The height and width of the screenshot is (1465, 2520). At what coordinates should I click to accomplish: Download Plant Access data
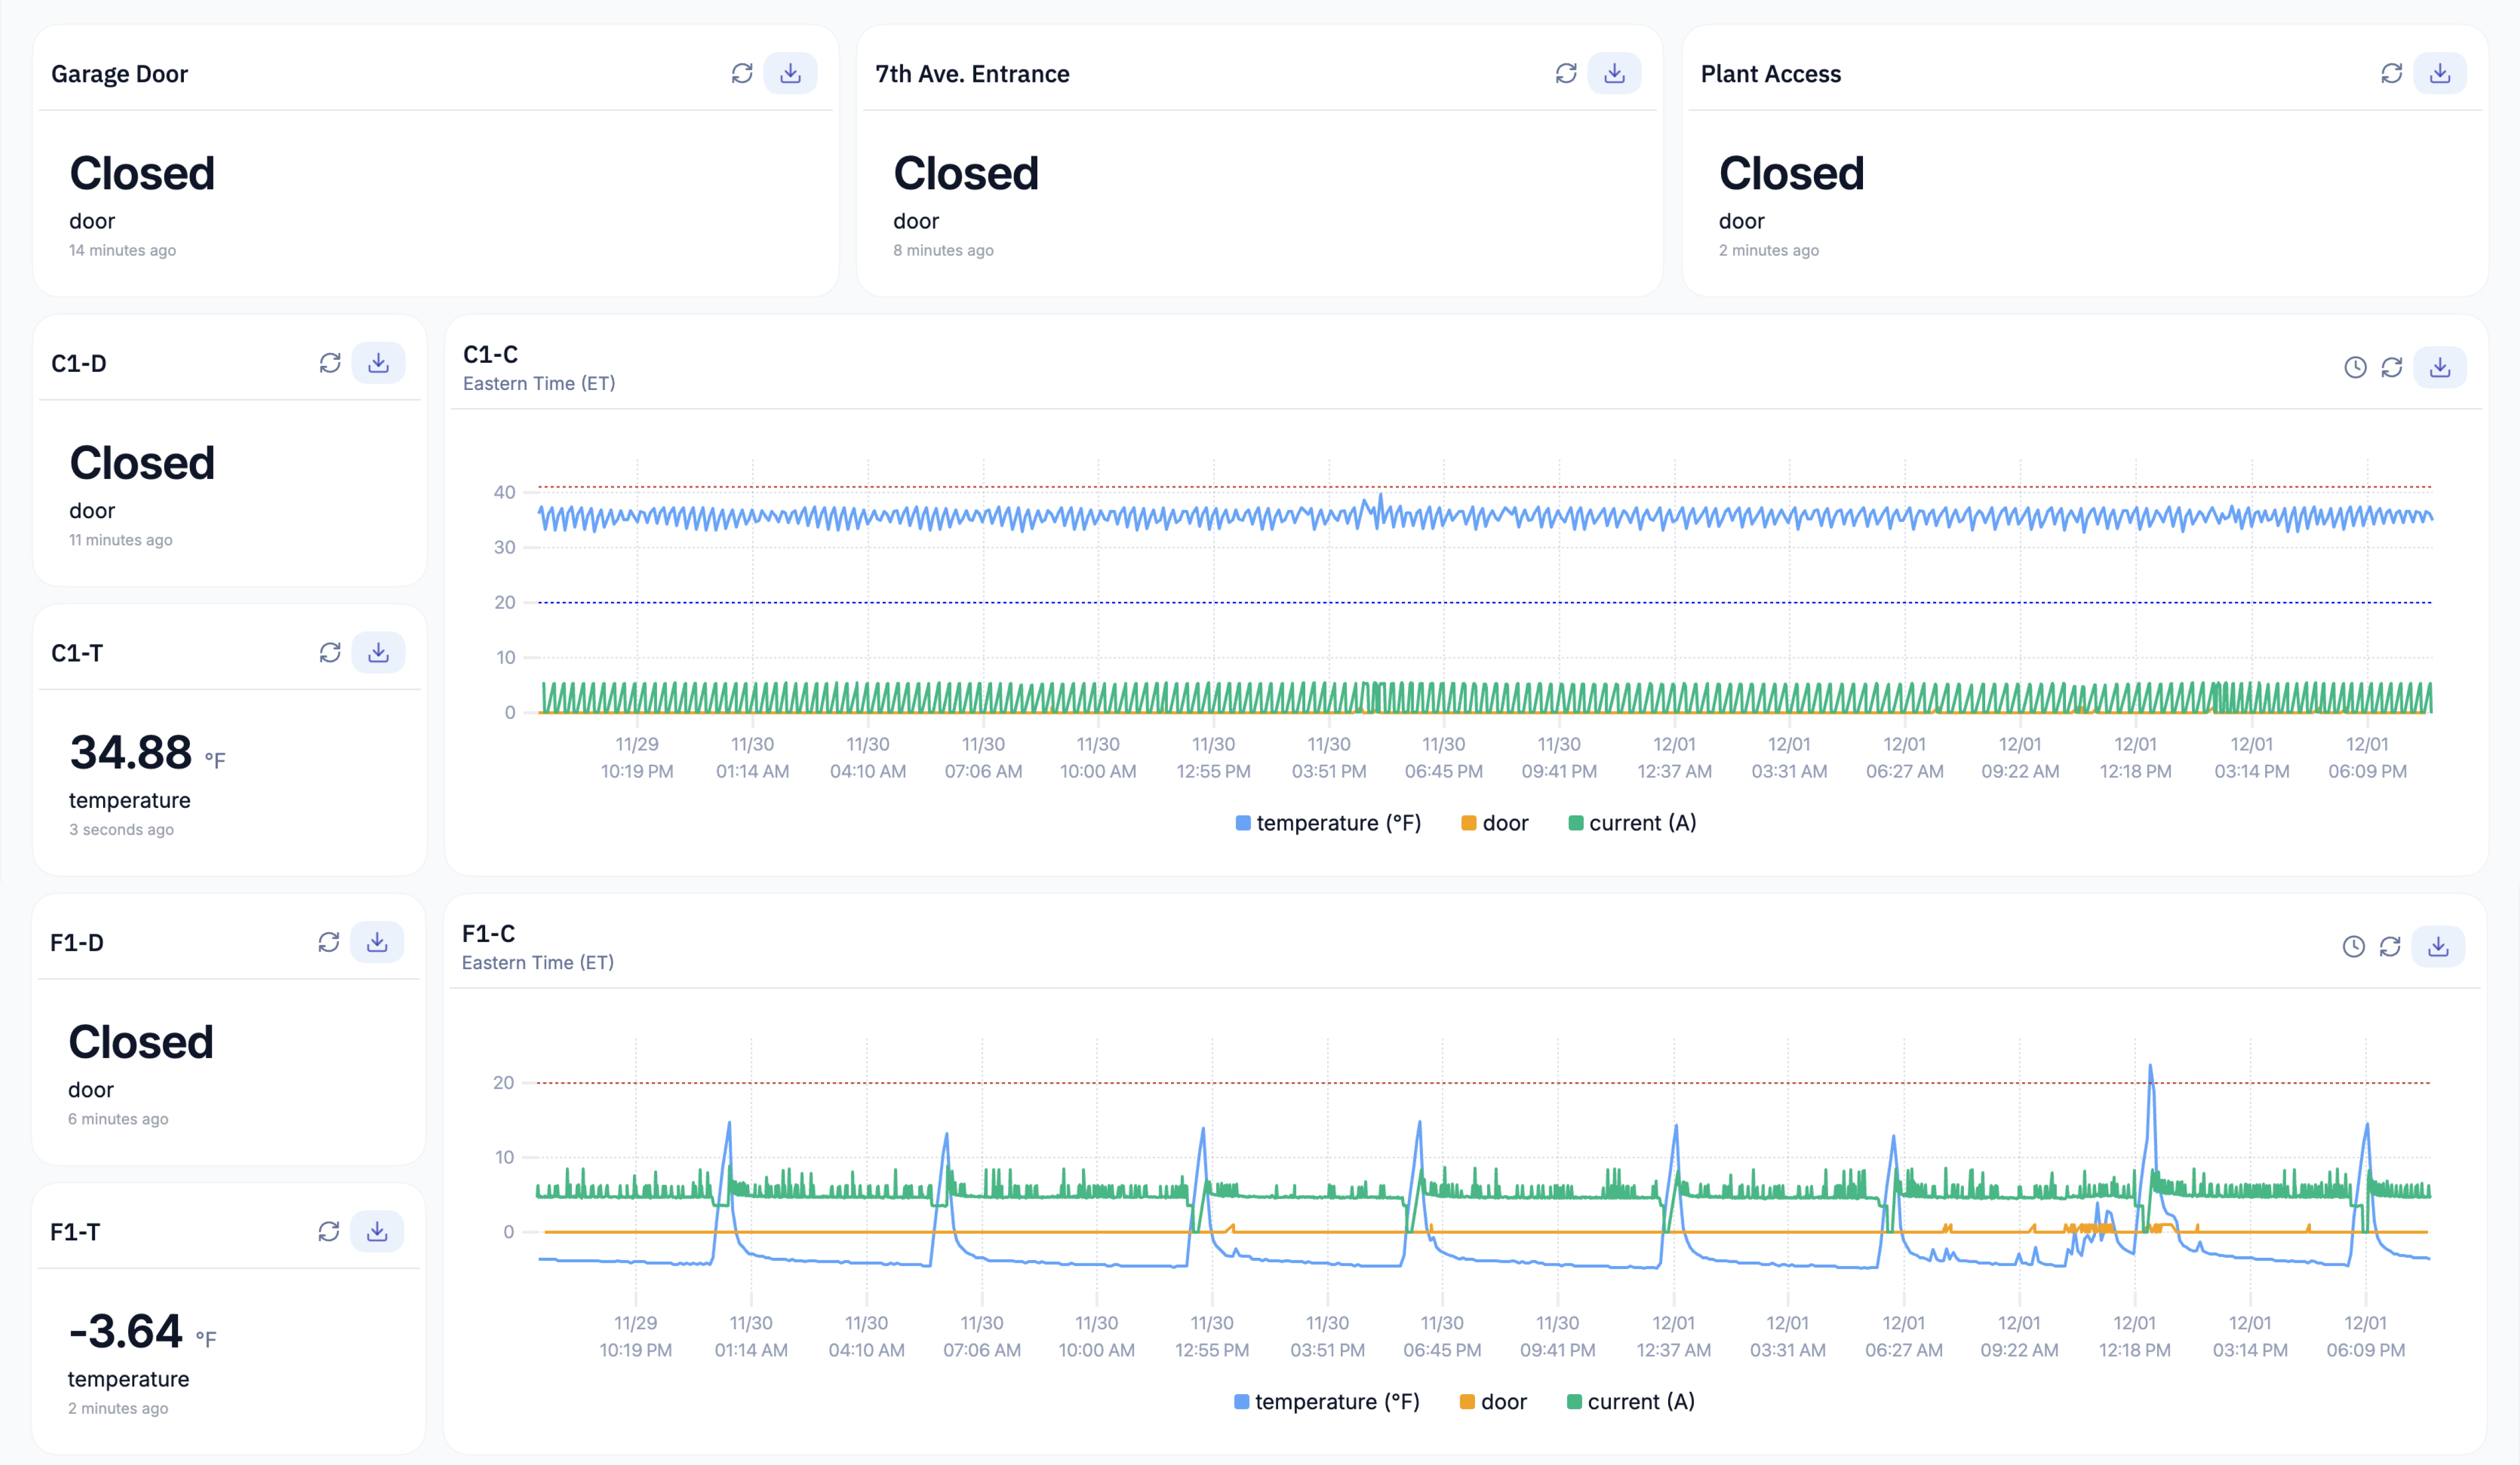(x=2440, y=72)
